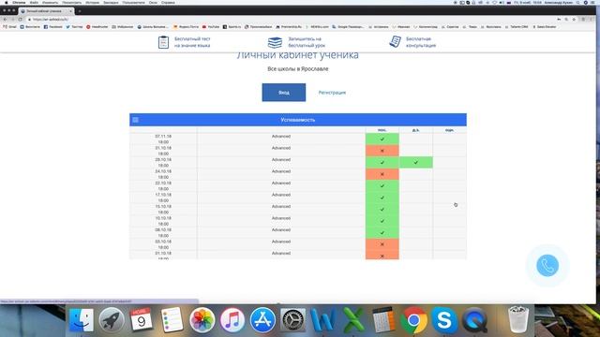Click the Все школы в Ярославле text
600x337 pixels.
pyautogui.click(x=298, y=68)
